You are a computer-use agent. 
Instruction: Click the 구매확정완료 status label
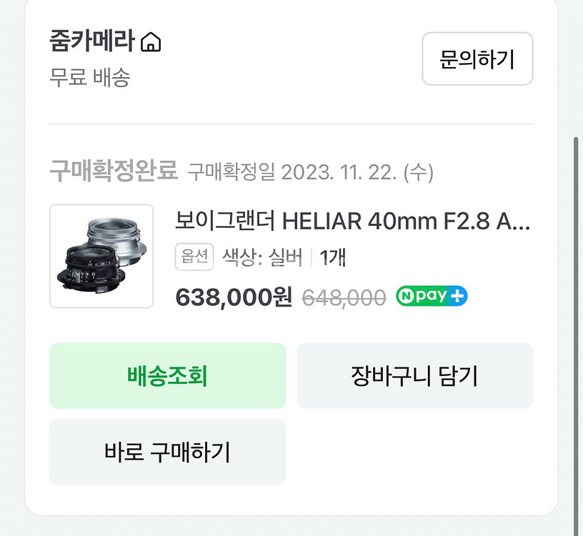click(113, 171)
